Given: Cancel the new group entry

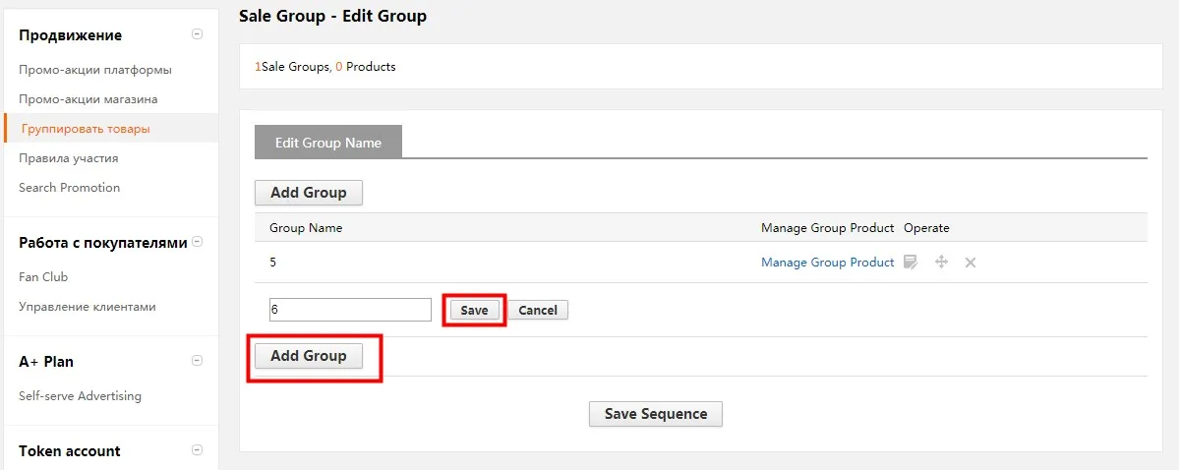Looking at the screenshot, I should pos(538,310).
